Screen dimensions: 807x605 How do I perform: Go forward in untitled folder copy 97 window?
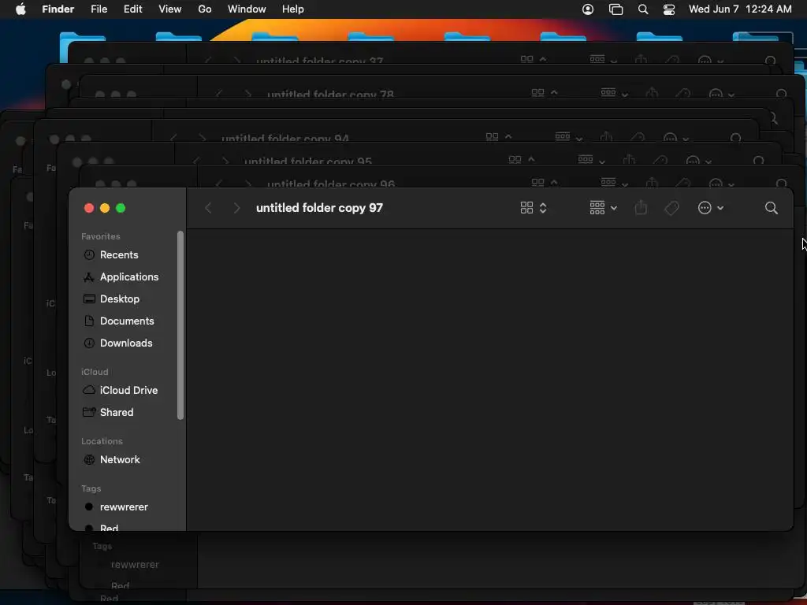point(236,208)
